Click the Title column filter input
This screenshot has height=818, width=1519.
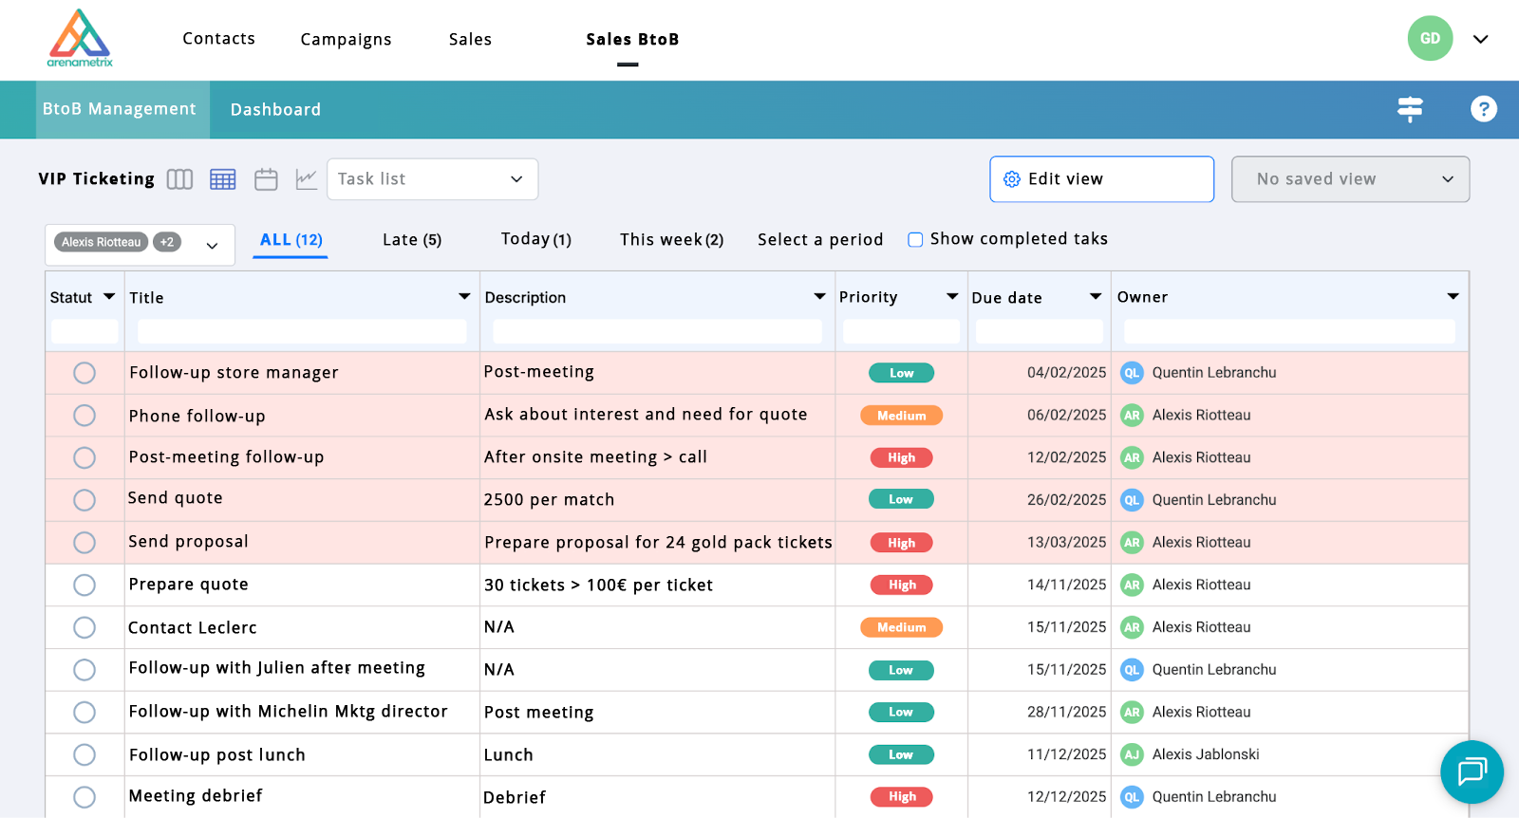[302, 331]
